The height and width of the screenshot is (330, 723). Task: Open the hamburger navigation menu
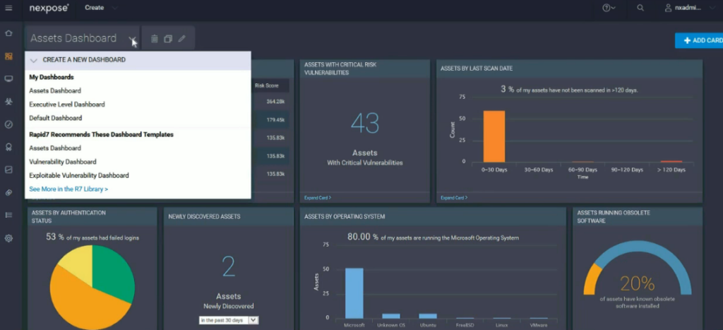coord(8,8)
